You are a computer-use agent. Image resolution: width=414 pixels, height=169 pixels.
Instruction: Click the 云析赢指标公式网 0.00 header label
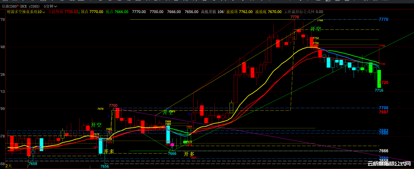pos(304,12)
